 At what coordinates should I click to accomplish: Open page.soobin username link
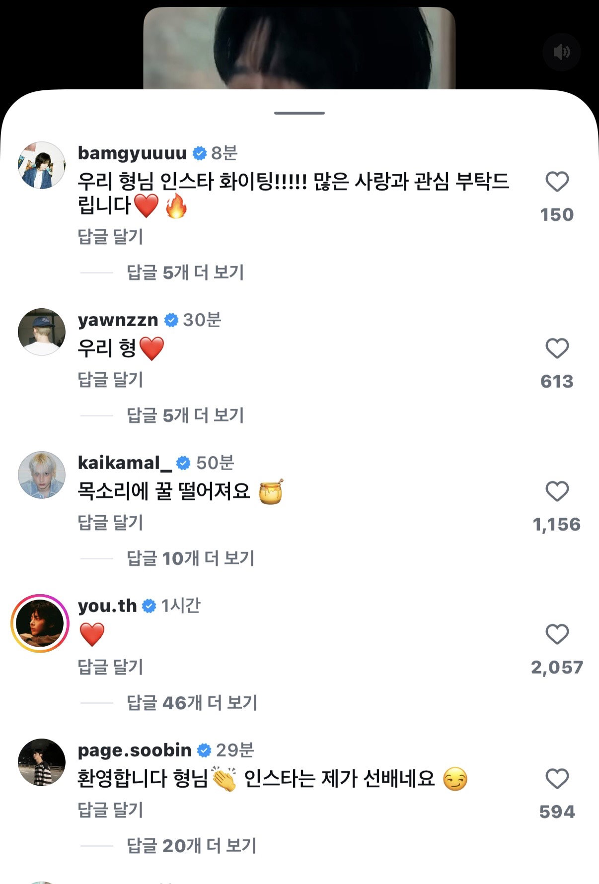(135, 750)
